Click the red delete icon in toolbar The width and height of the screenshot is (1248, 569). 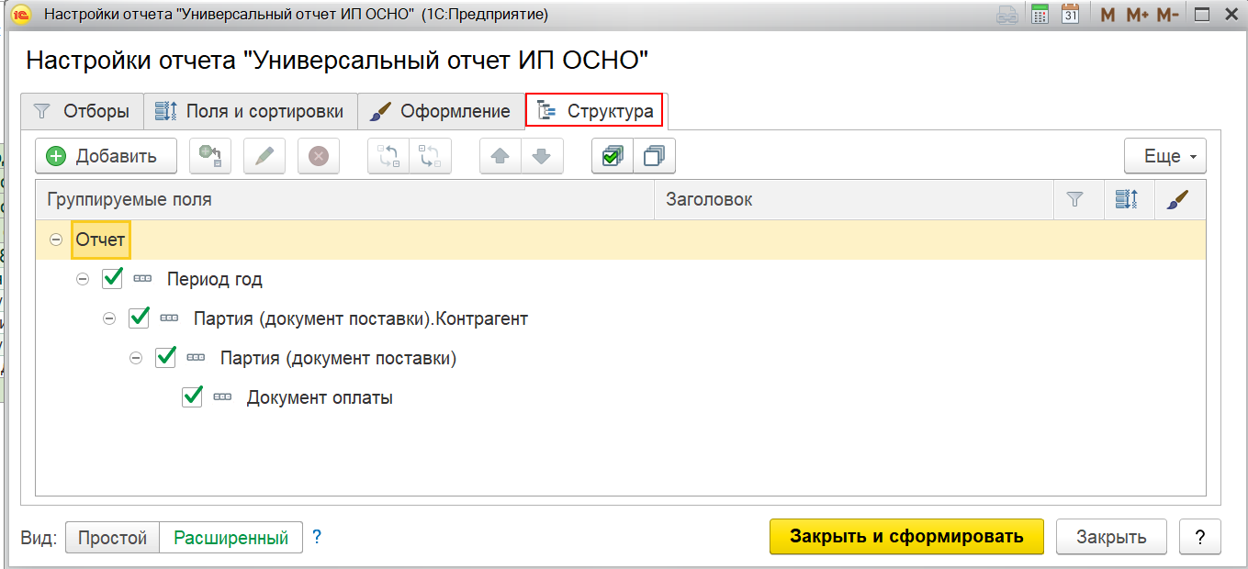click(x=319, y=156)
